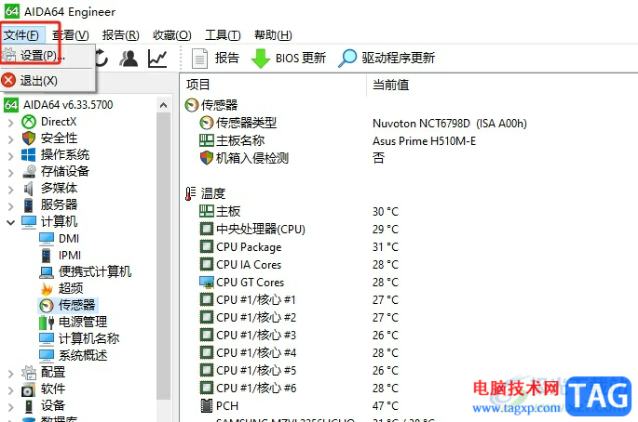Open the 文件(F) menu
This screenshot has width=638, height=422.
21,35
